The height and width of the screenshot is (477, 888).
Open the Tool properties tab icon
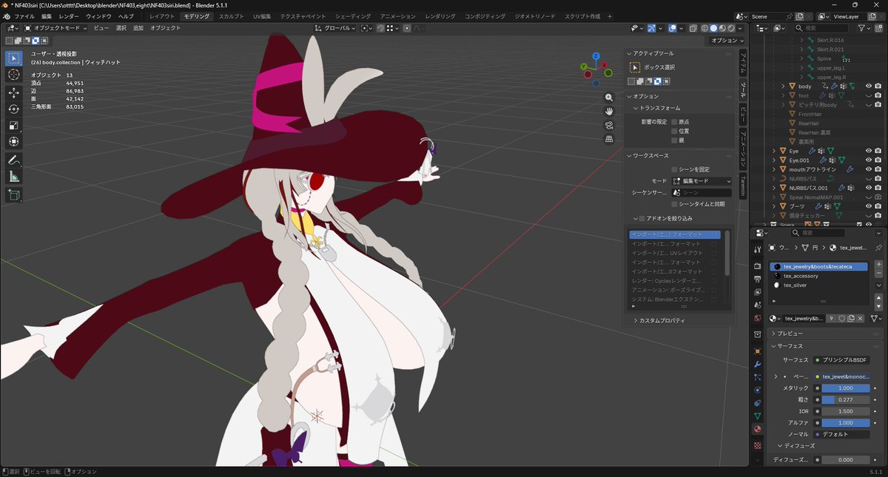(757, 251)
